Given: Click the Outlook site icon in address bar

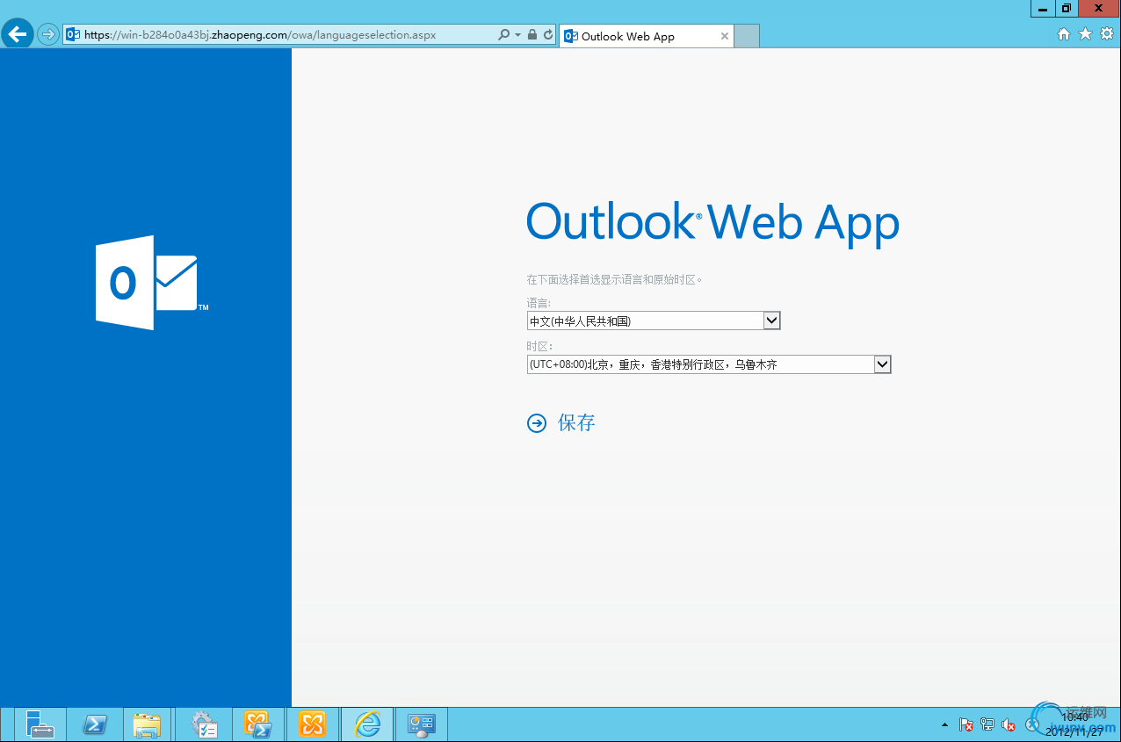Looking at the screenshot, I should [74, 35].
